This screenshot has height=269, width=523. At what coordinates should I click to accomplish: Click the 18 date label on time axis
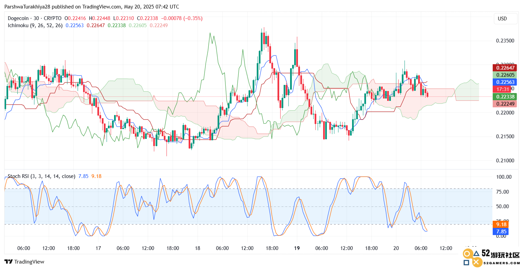coord(197,248)
